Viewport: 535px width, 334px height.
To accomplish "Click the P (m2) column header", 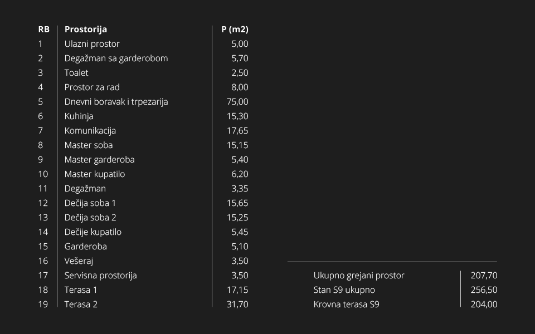I will click(x=235, y=30).
